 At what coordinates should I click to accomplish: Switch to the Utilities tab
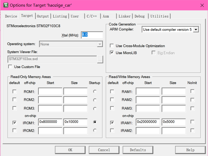point(159,16)
